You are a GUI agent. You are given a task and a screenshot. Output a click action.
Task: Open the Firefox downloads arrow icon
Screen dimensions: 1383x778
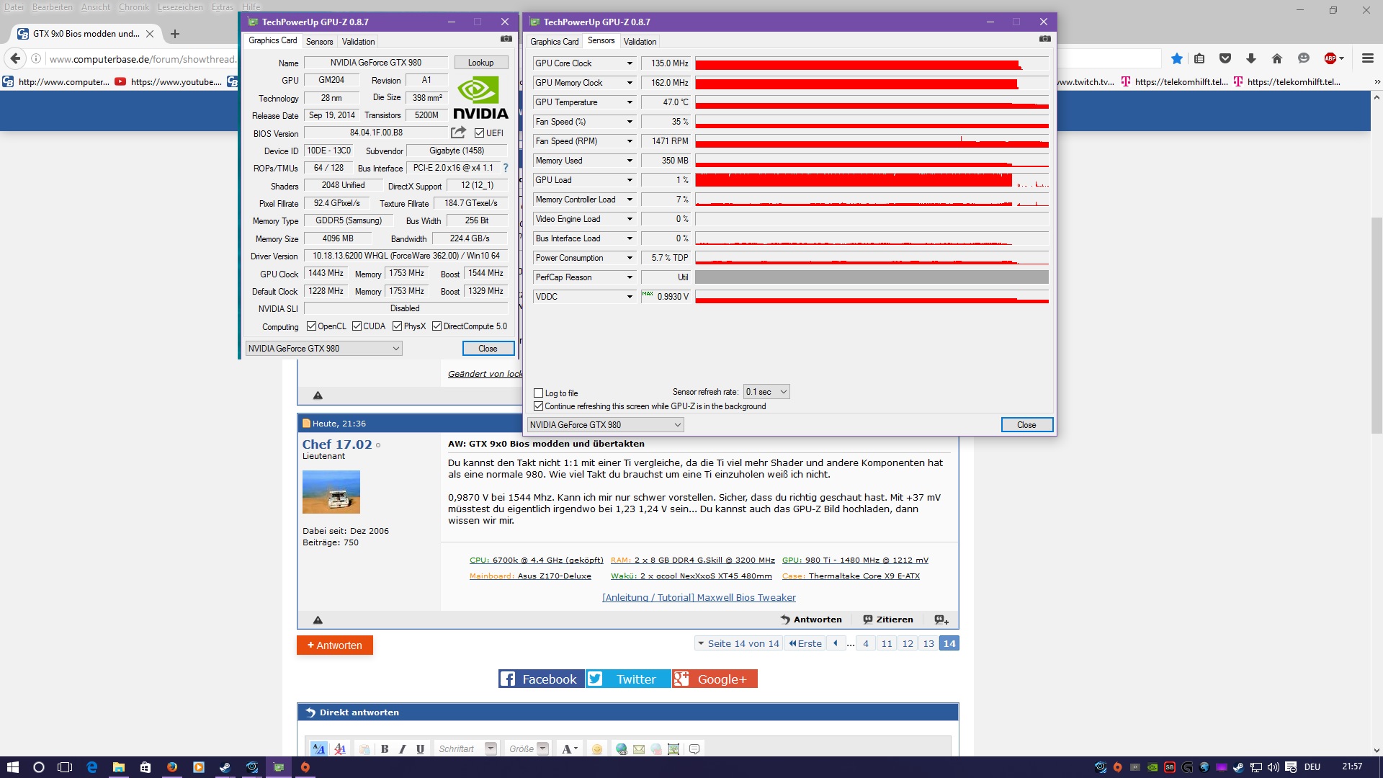pos(1250,58)
